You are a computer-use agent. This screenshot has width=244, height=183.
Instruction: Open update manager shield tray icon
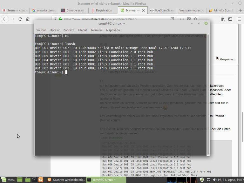pos(202,180)
